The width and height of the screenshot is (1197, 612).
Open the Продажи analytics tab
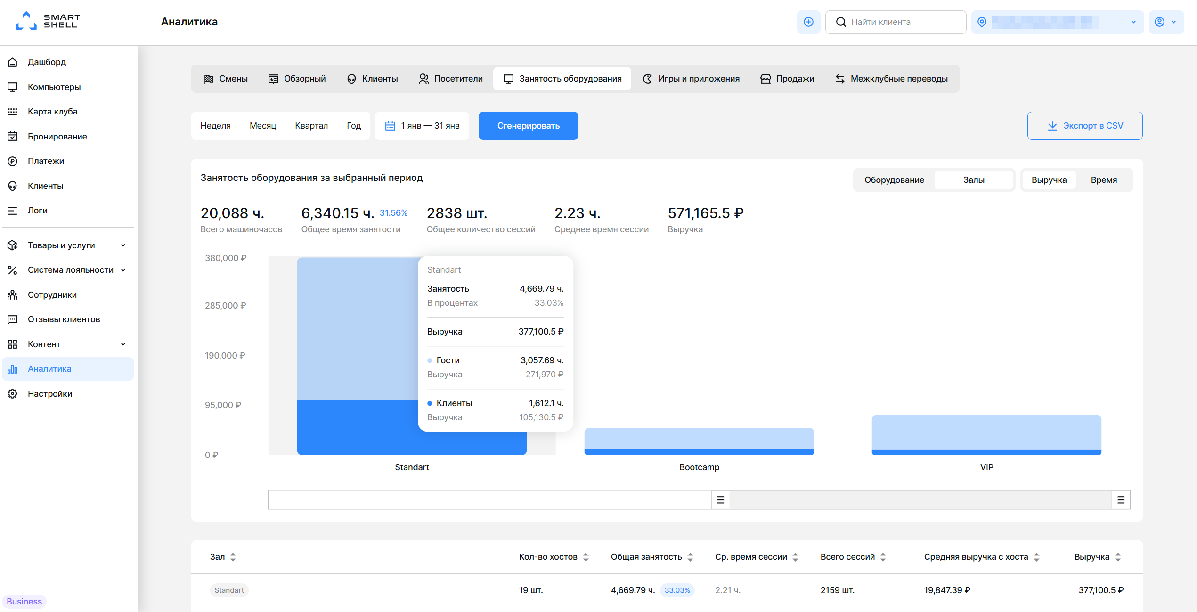pos(787,79)
